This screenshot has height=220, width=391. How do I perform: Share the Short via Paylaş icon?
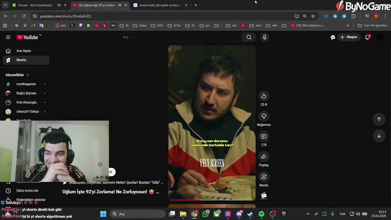264,156
